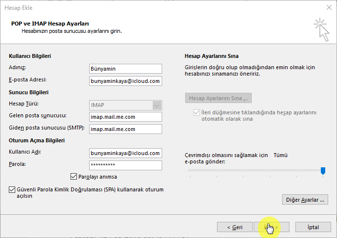The height and width of the screenshot is (238, 337).
Task: Click the offline mail slider thumb
Action: click(x=323, y=171)
